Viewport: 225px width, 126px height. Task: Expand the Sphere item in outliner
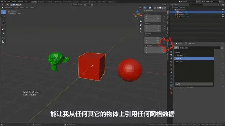(x=175, y=15)
